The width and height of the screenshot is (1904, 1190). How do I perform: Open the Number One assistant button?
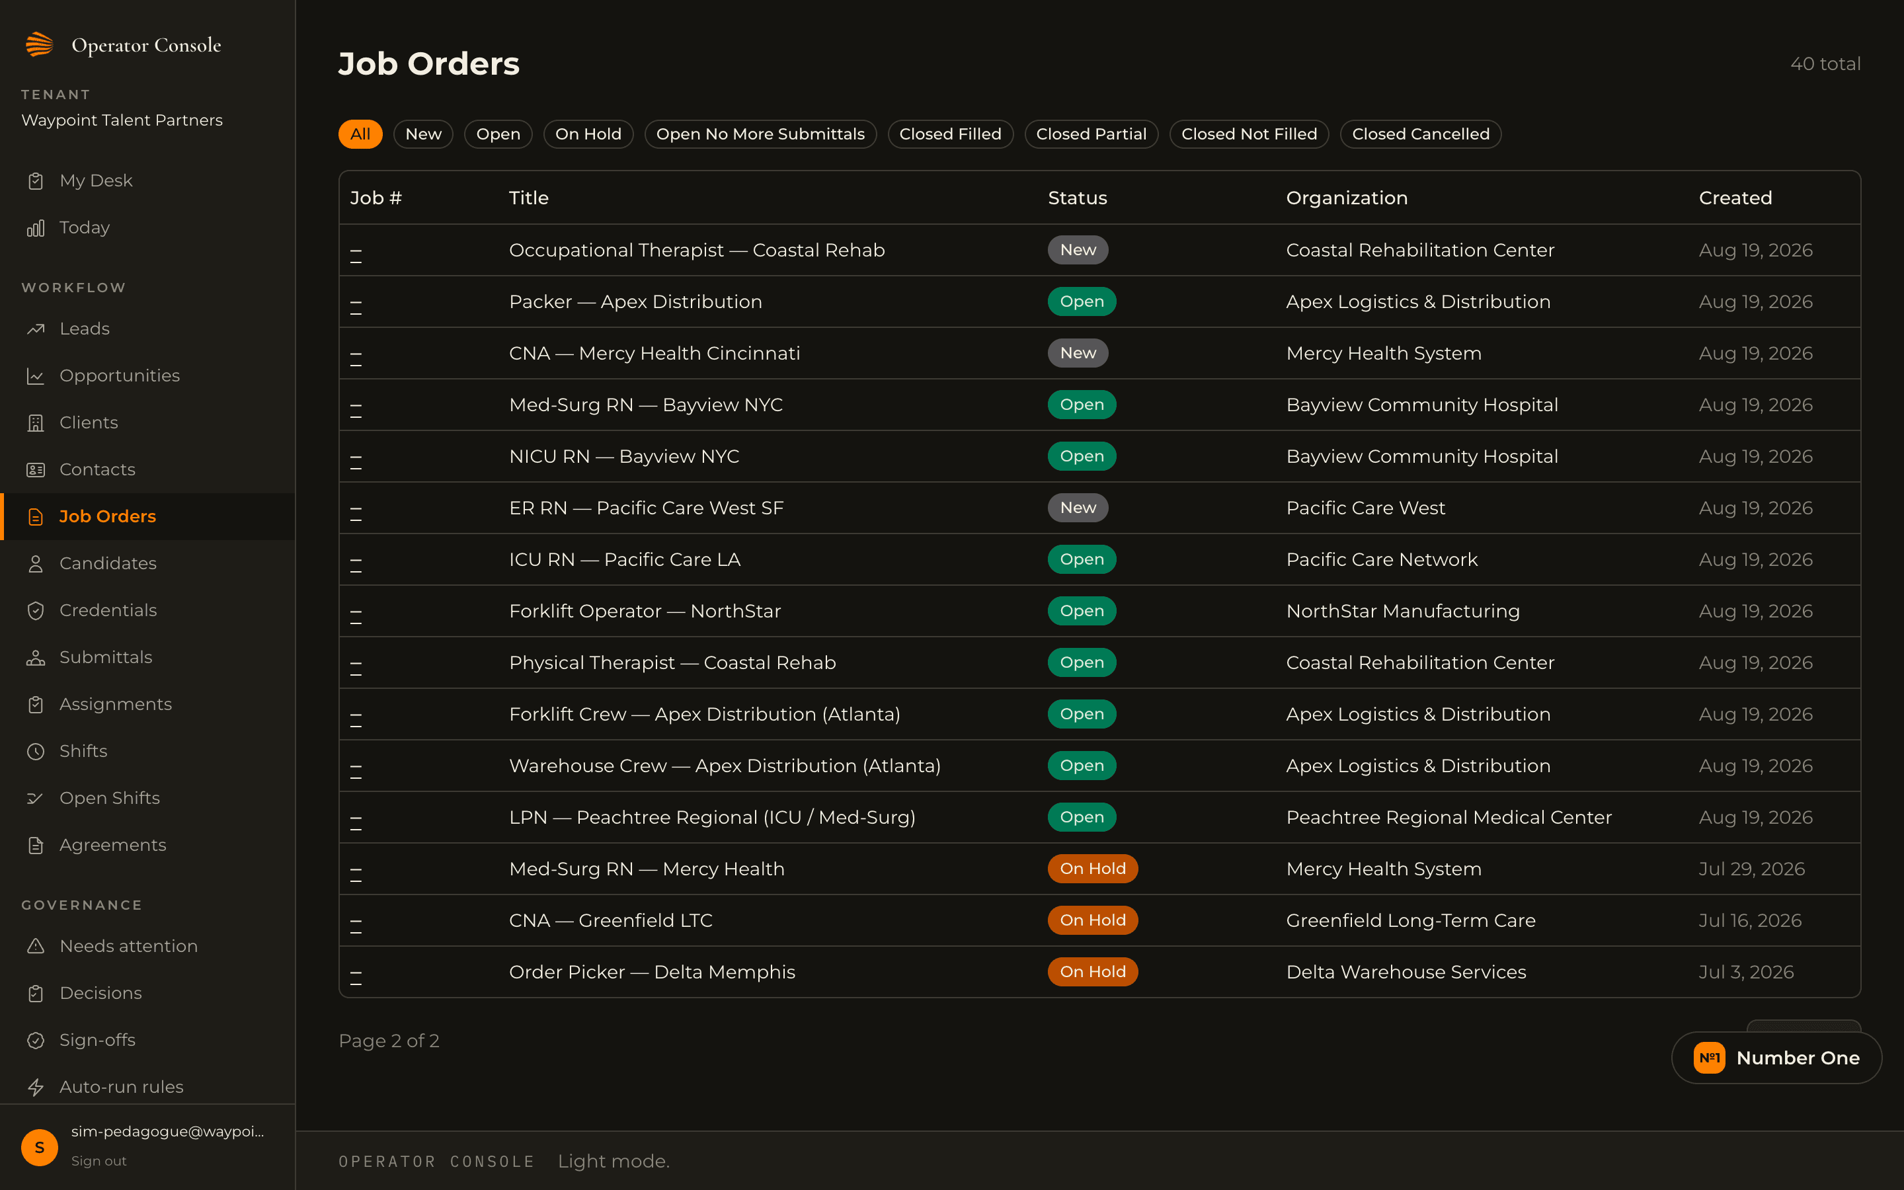point(1776,1058)
